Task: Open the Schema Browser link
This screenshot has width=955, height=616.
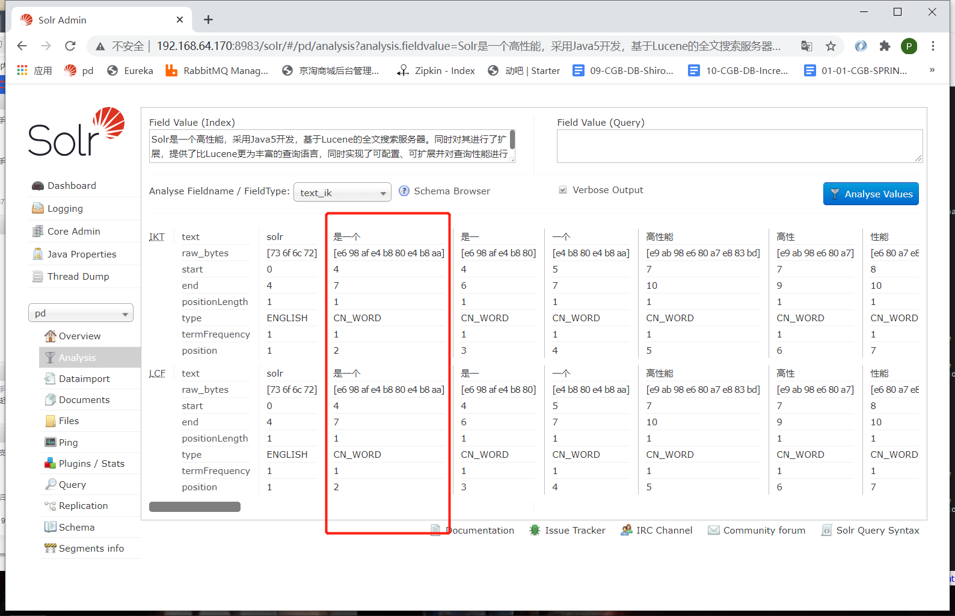Action: (452, 191)
